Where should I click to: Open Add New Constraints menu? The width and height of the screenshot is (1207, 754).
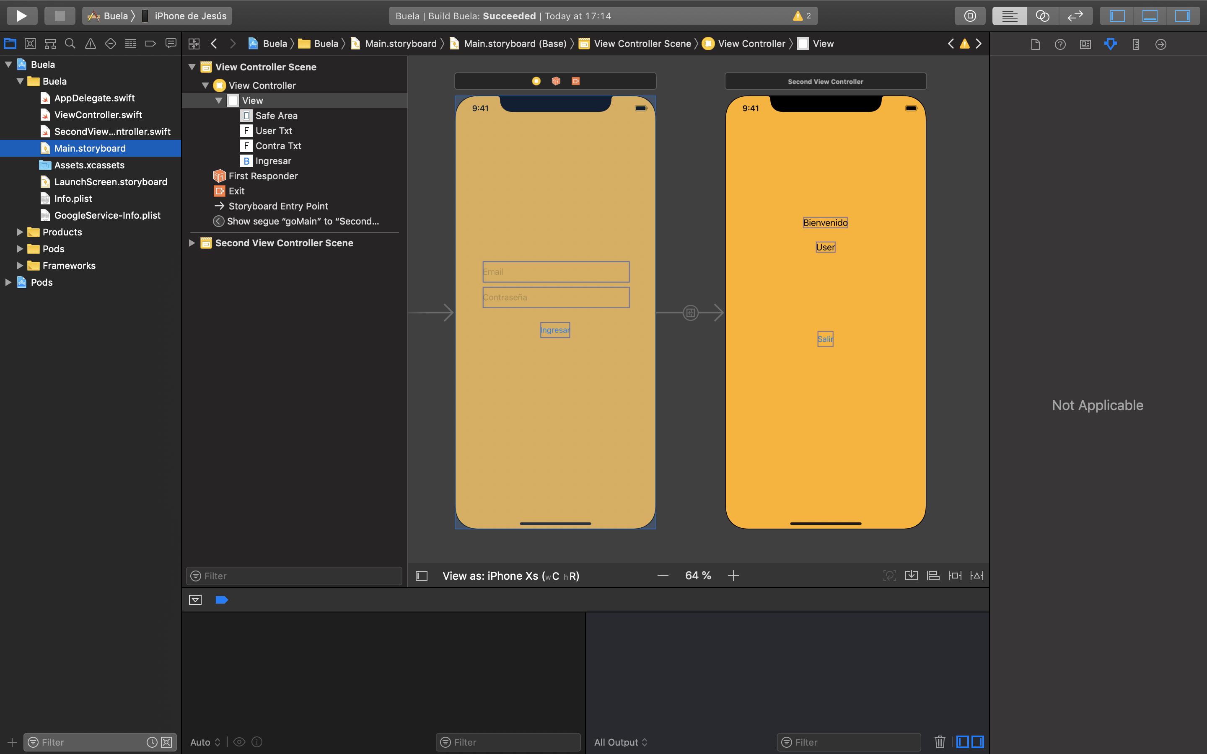[x=955, y=576]
